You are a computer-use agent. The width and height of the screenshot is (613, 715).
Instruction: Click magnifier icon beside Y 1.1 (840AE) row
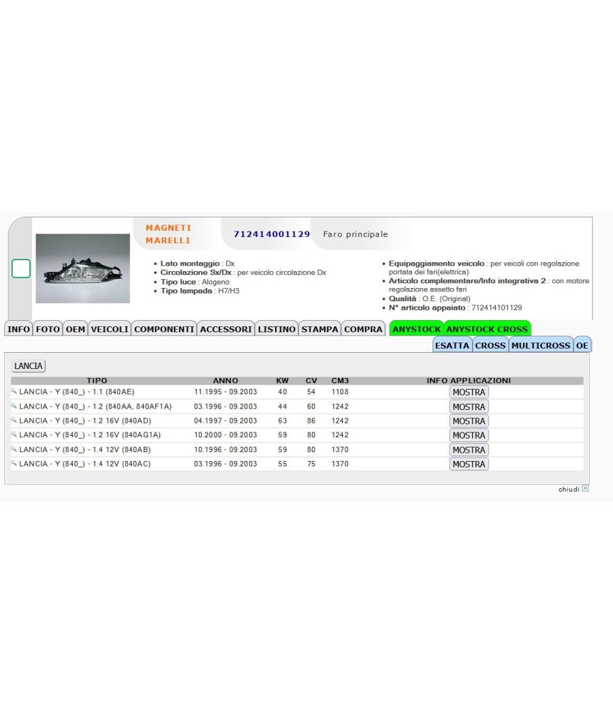point(14,392)
